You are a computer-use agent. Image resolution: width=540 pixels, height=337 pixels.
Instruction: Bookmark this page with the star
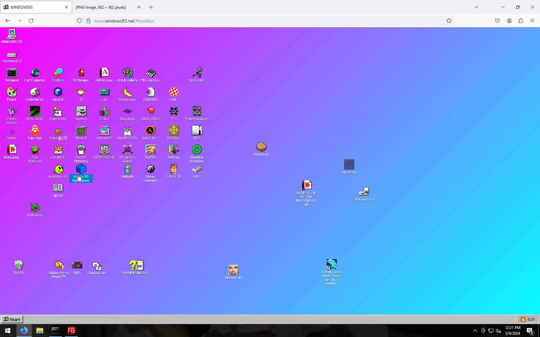[449, 21]
